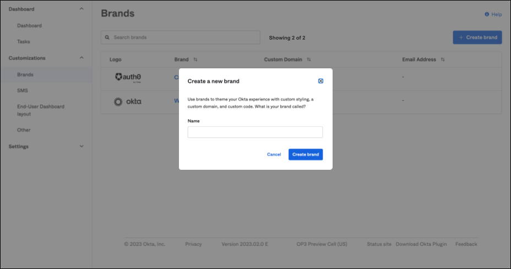Click the Showing 2 of 2 text
Image resolution: width=511 pixels, height=269 pixels.
(x=287, y=38)
